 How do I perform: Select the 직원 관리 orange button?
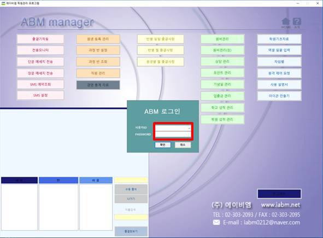coord(98,73)
